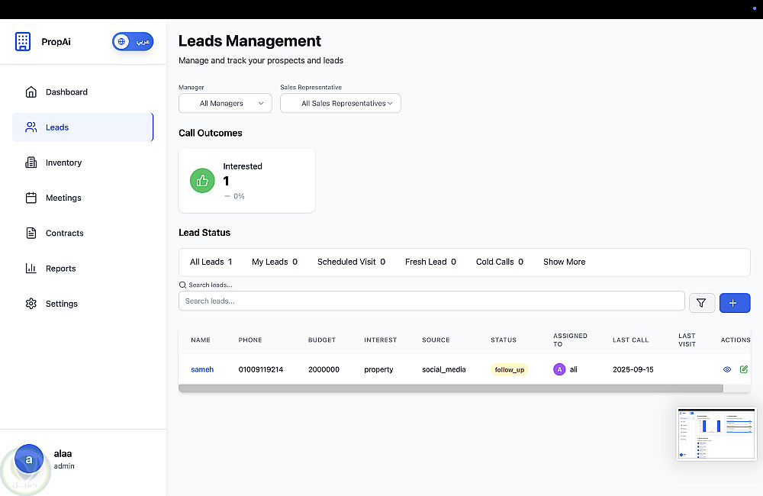This screenshot has width=763, height=496.
Task: Click the green thumbs-up Interested icon
Action: (202, 181)
